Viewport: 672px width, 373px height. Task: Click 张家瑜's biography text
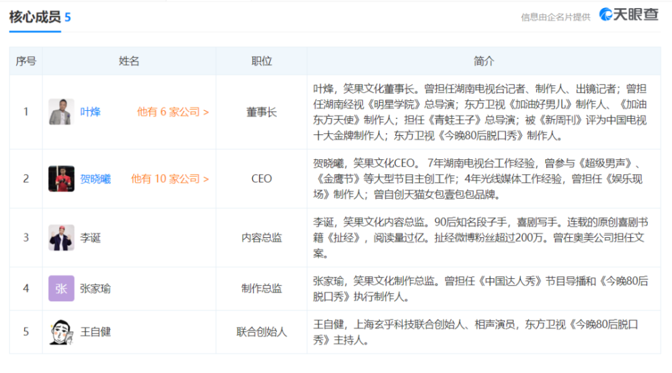click(480, 288)
